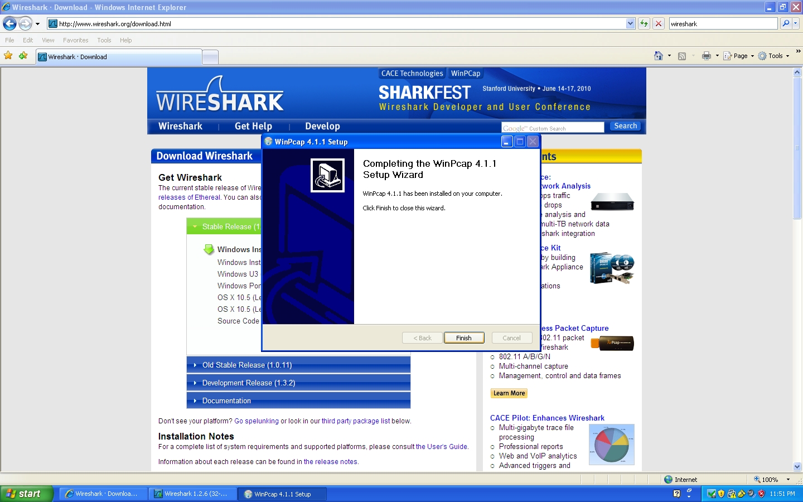Click the page scrollbar down arrow
The image size is (803, 502).
(797, 467)
